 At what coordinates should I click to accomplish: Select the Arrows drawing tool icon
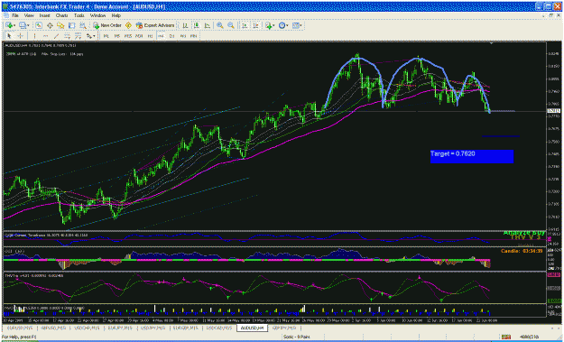pos(88,36)
